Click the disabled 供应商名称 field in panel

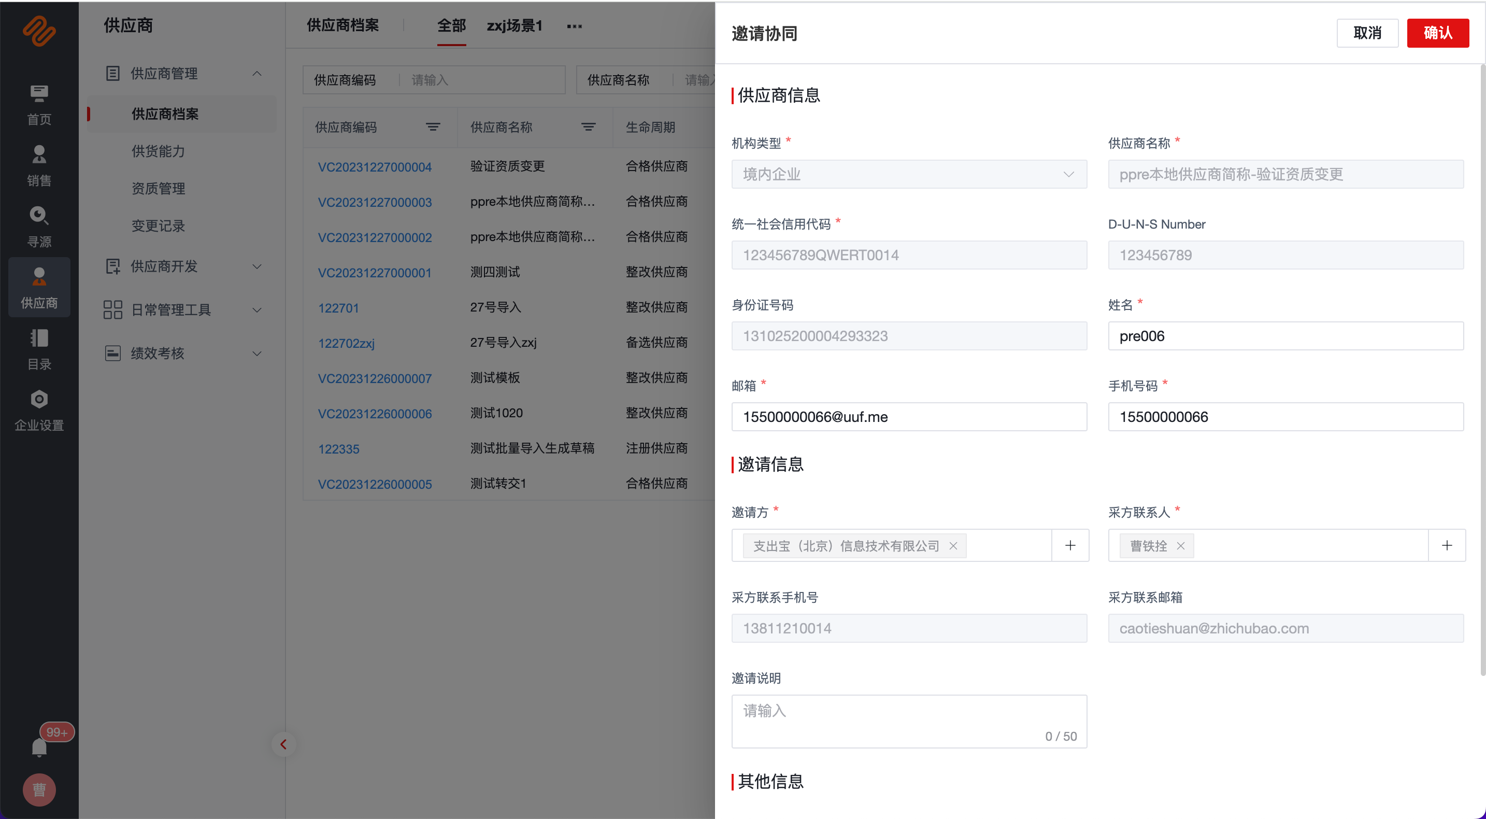pyautogui.click(x=1286, y=174)
